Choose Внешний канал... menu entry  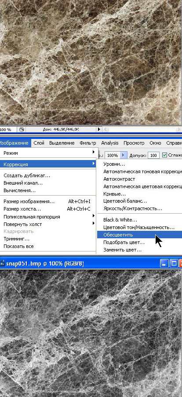(x=23, y=183)
